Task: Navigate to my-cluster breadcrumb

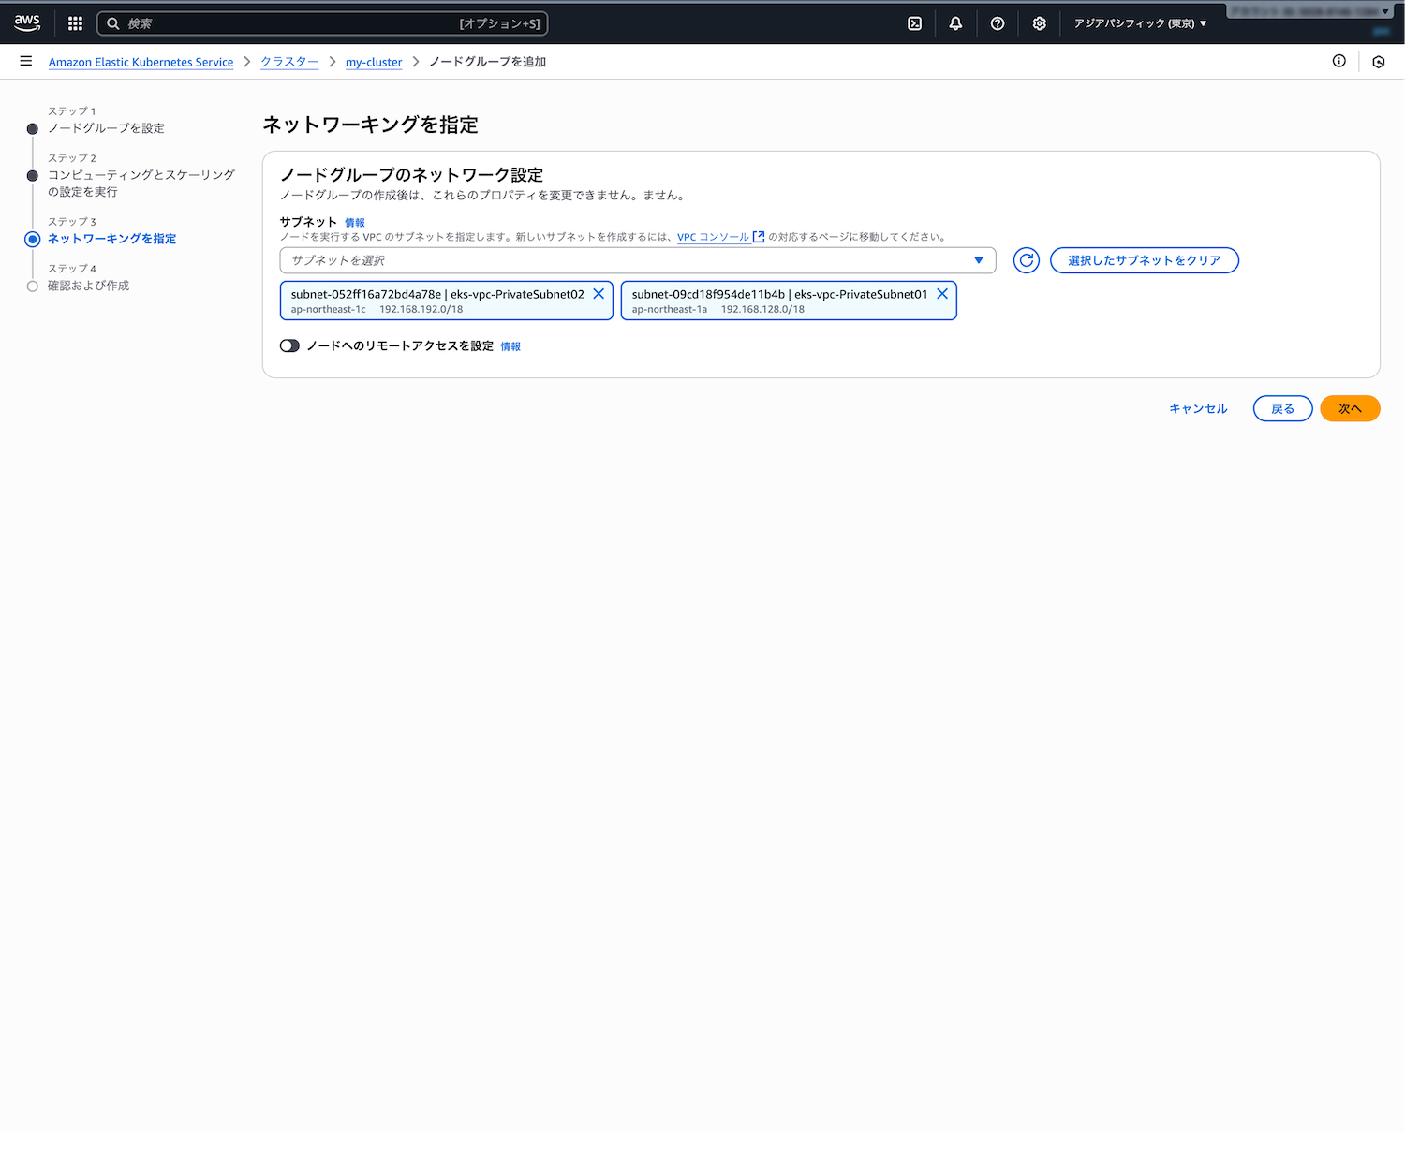Action: point(373,62)
